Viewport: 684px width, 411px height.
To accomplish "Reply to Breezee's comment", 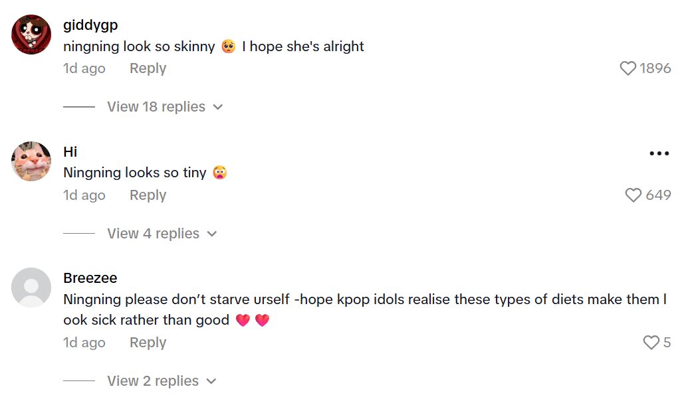I will click(148, 343).
